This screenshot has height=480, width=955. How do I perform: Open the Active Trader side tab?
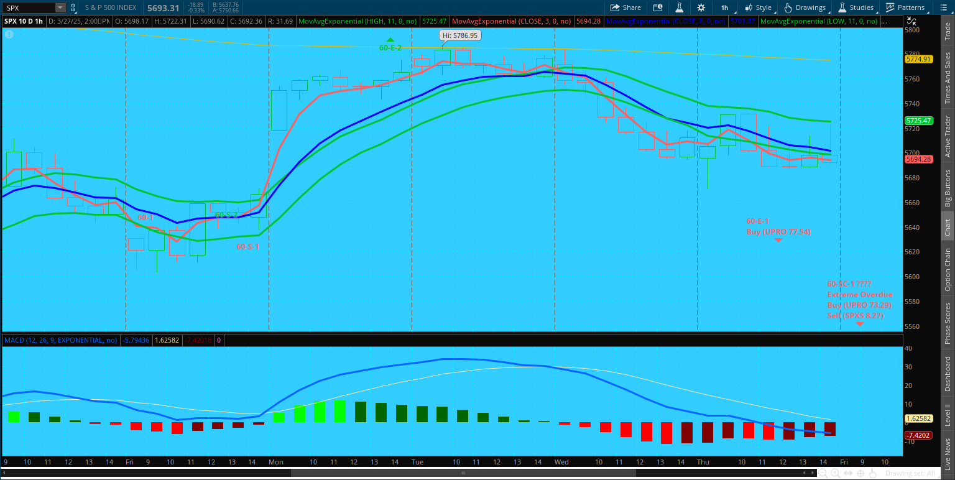pyautogui.click(x=948, y=136)
